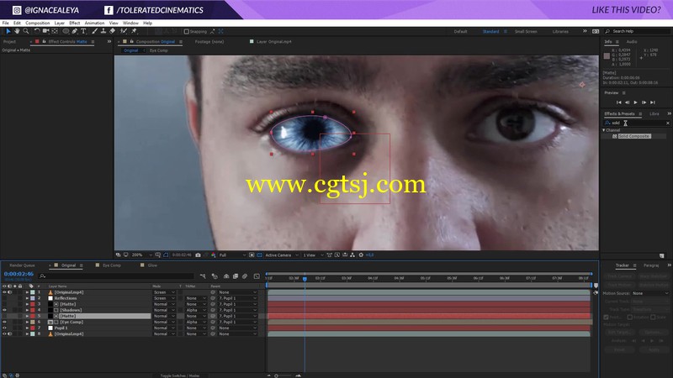Select the Brush tool
The height and width of the screenshot is (378, 673).
click(94, 31)
